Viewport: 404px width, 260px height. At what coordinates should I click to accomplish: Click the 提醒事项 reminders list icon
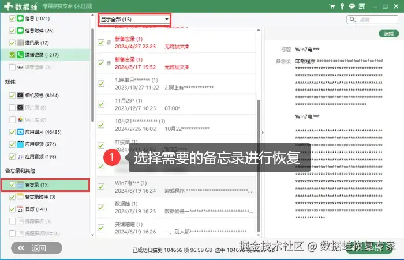click(20, 221)
